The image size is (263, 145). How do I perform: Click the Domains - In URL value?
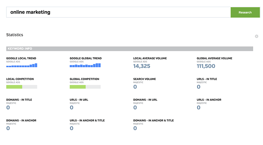click(135, 108)
